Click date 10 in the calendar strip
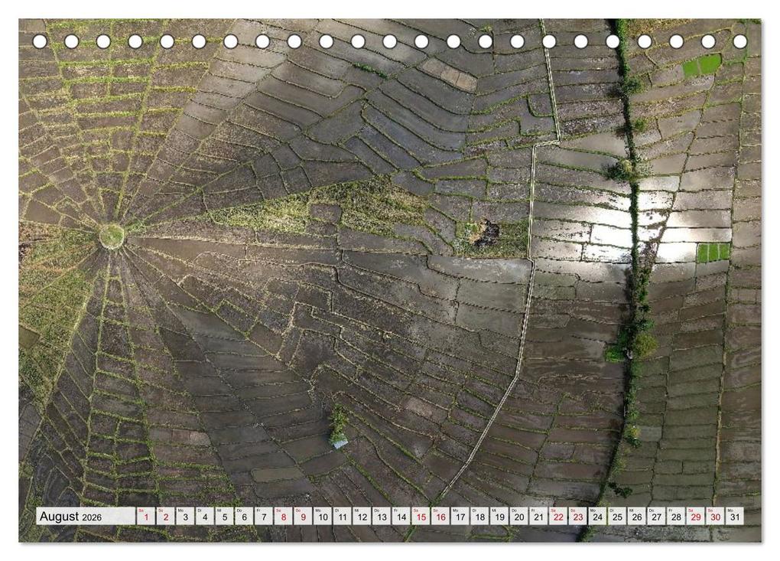Image resolution: width=780 pixels, height=561 pixels. point(323,517)
